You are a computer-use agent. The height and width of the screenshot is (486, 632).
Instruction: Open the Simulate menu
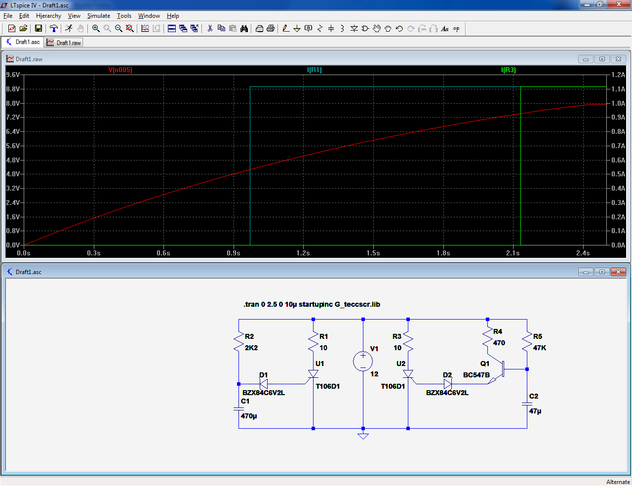(x=99, y=16)
